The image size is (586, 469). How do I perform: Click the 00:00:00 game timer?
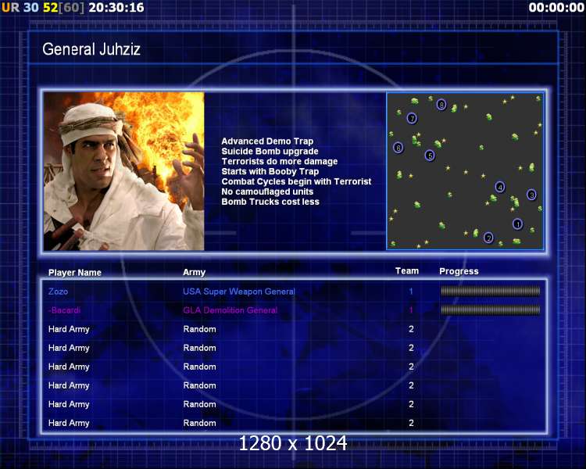556,8
